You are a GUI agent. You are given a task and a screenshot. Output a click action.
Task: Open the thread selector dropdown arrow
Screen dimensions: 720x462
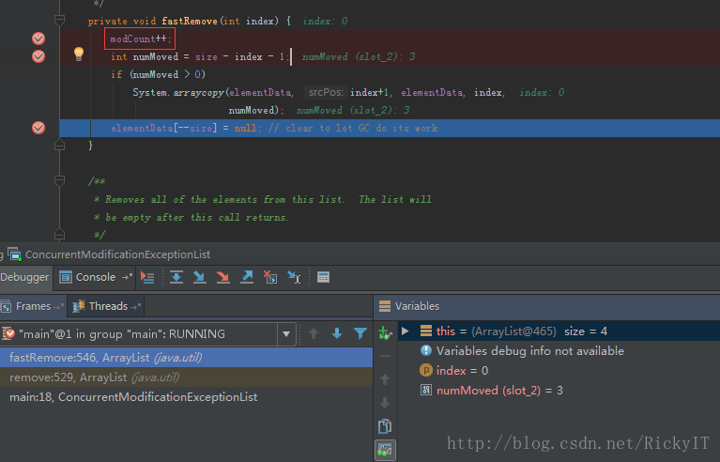pyautogui.click(x=286, y=334)
